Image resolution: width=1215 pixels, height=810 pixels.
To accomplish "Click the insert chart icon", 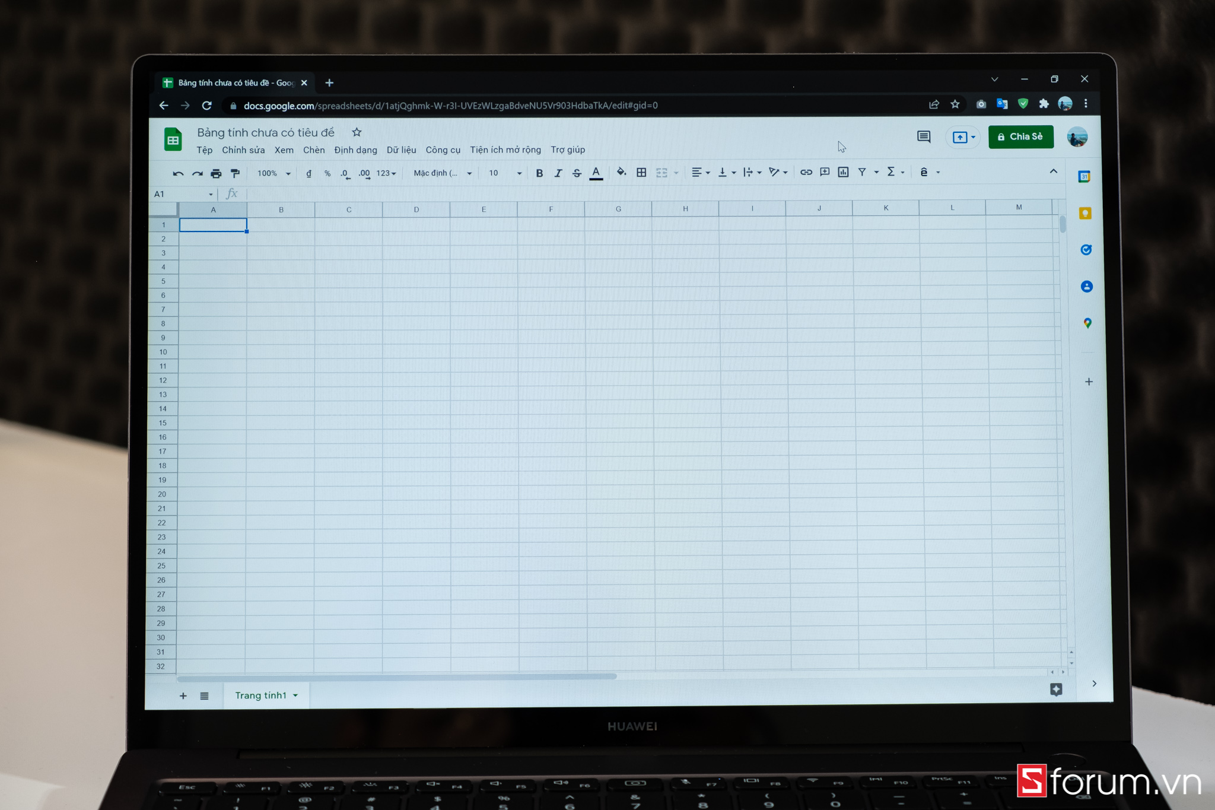I will (843, 172).
